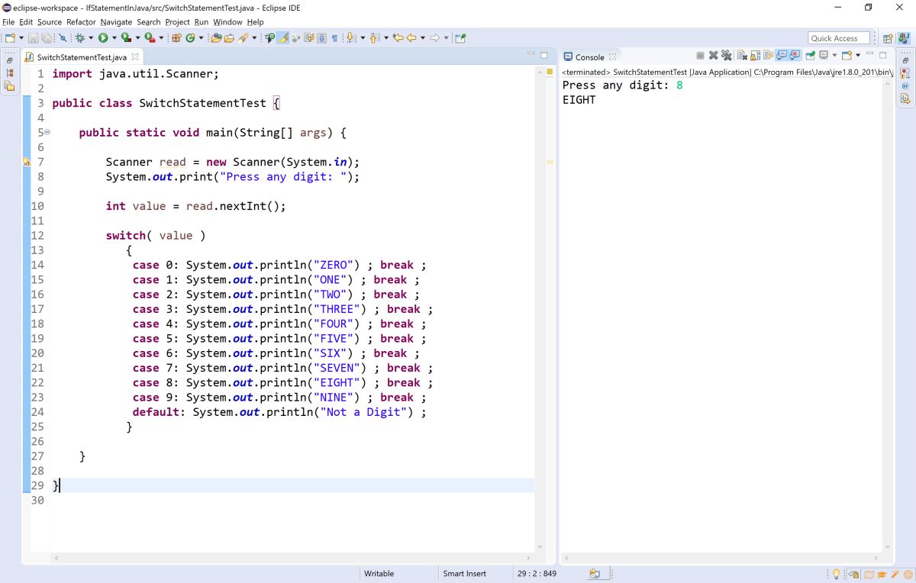
Task: Click the Previous Annotation arrow icon
Action: (x=373, y=38)
